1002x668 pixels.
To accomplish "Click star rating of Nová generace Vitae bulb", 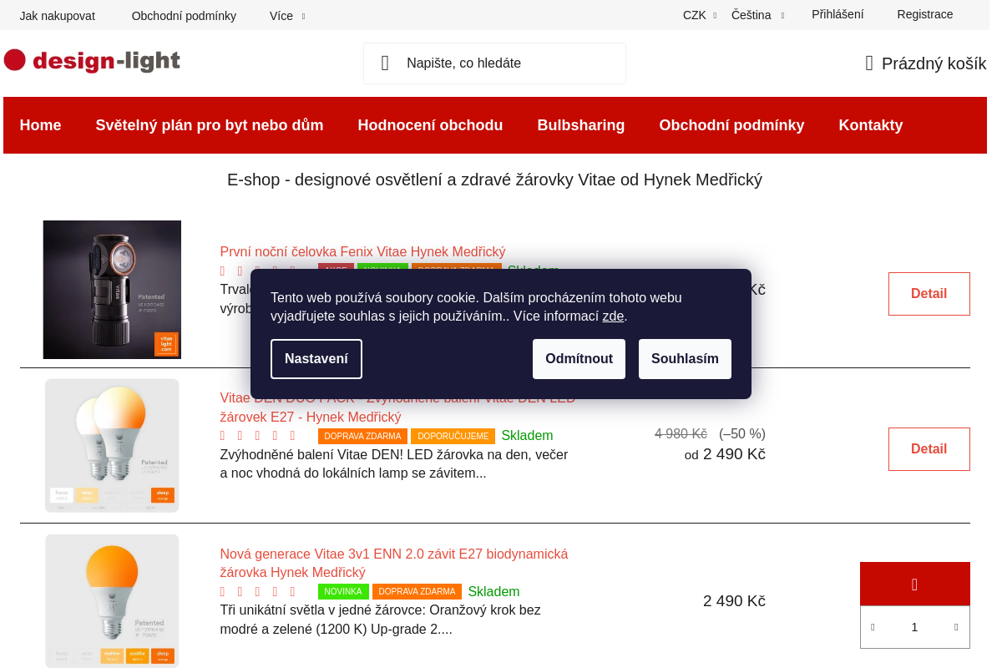I will (x=257, y=592).
